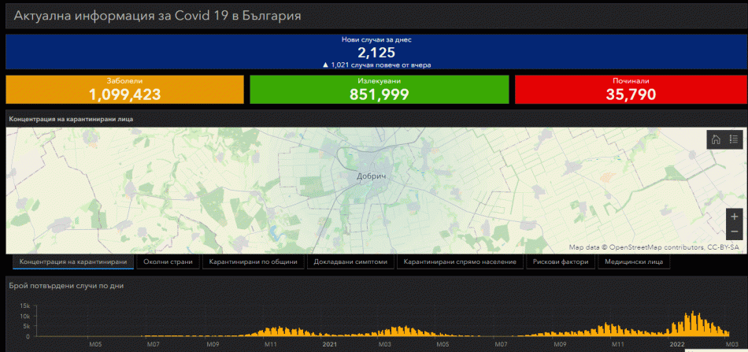Click the map home extent icon
This screenshot has height=352, width=748.
[x=716, y=139]
